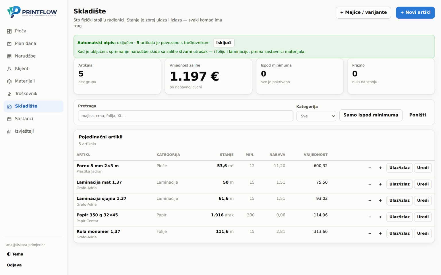Click the Materijali layers icon
441x275 pixels.
(x=9, y=81)
